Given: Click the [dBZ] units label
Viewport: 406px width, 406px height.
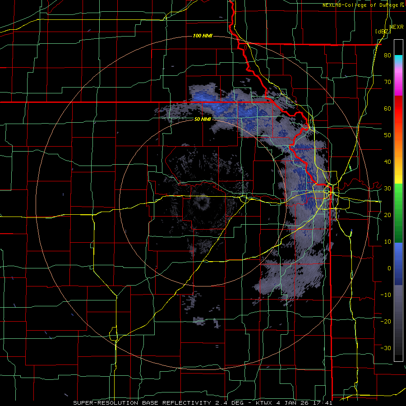Looking at the screenshot, I should point(383,32).
